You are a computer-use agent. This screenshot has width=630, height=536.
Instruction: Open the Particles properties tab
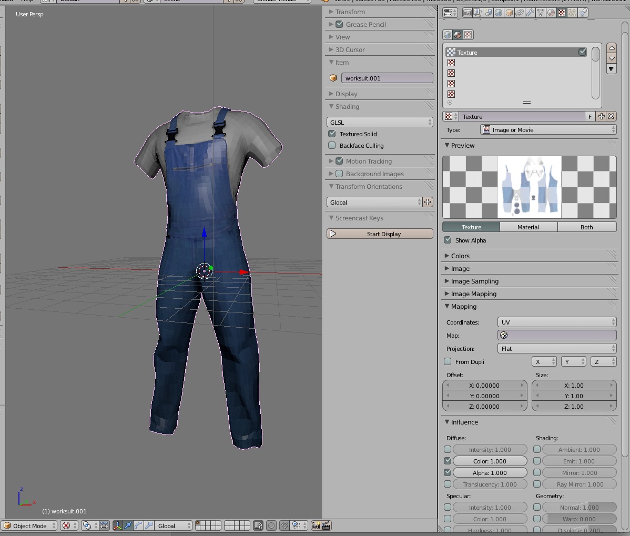pos(572,13)
